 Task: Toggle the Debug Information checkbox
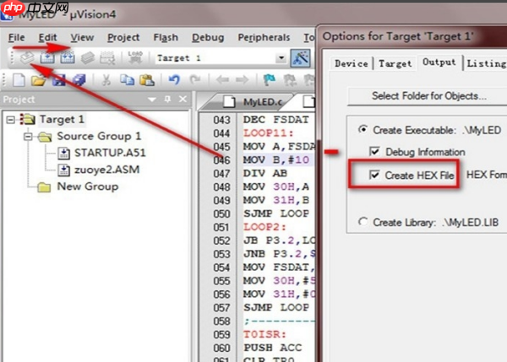374,151
